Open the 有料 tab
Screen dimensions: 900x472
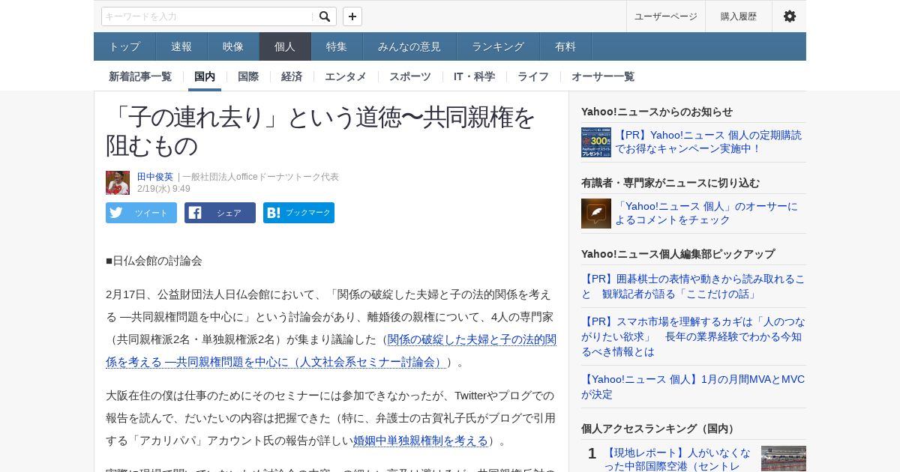click(x=565, y=46)
